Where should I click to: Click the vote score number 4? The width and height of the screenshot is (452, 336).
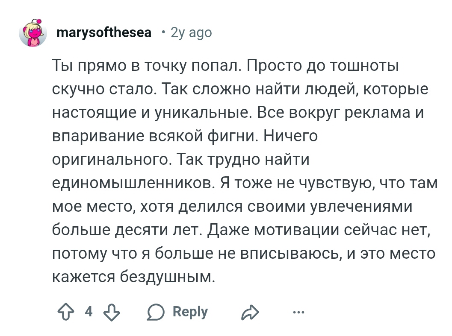tap(89, 312)
